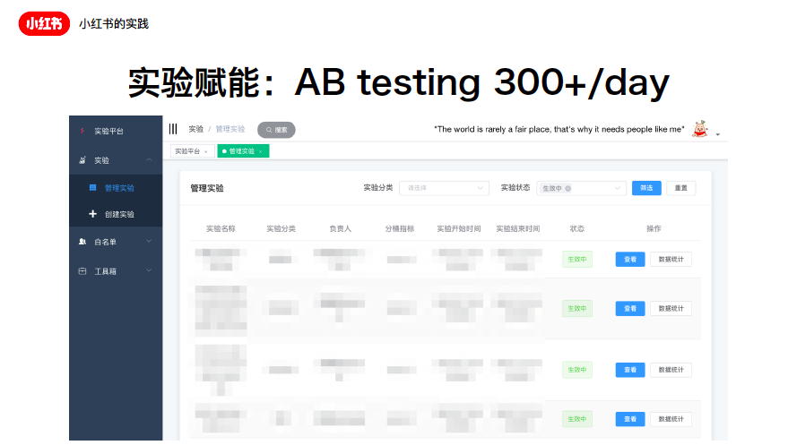Toggle the sidebar collapse hamburger icon
797x445 pixels.
click(x=173, y=129)
